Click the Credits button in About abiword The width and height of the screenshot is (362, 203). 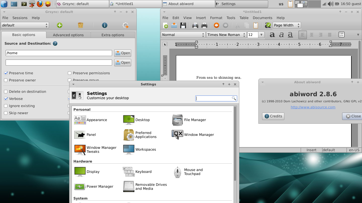[273, 116]
